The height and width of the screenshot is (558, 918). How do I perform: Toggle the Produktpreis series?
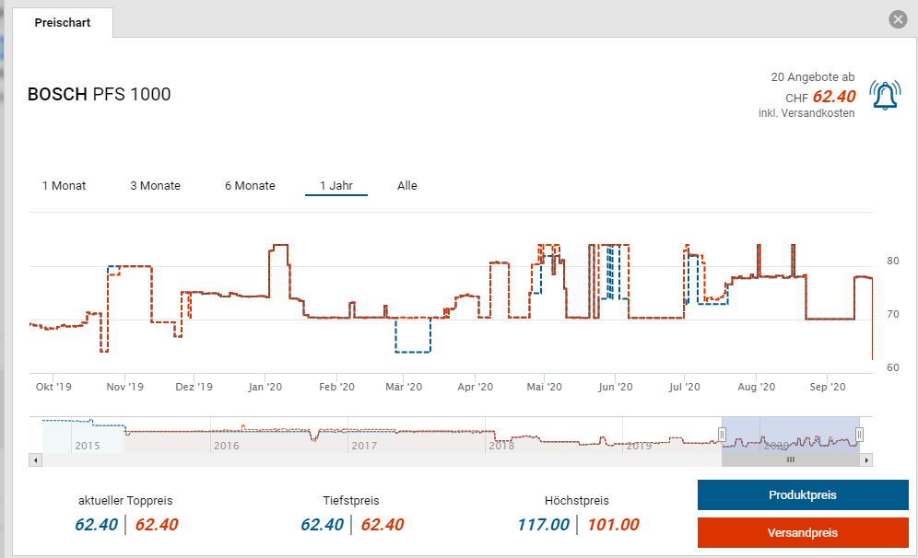coord(802,495)
